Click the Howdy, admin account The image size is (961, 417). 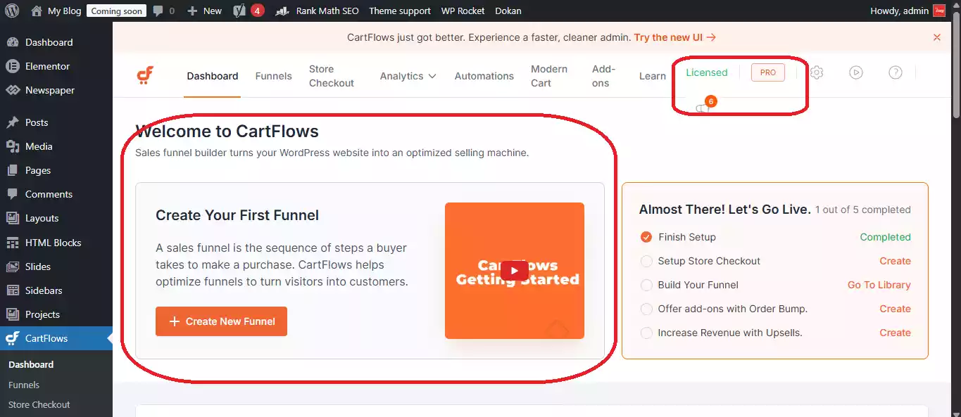(899, 11)
